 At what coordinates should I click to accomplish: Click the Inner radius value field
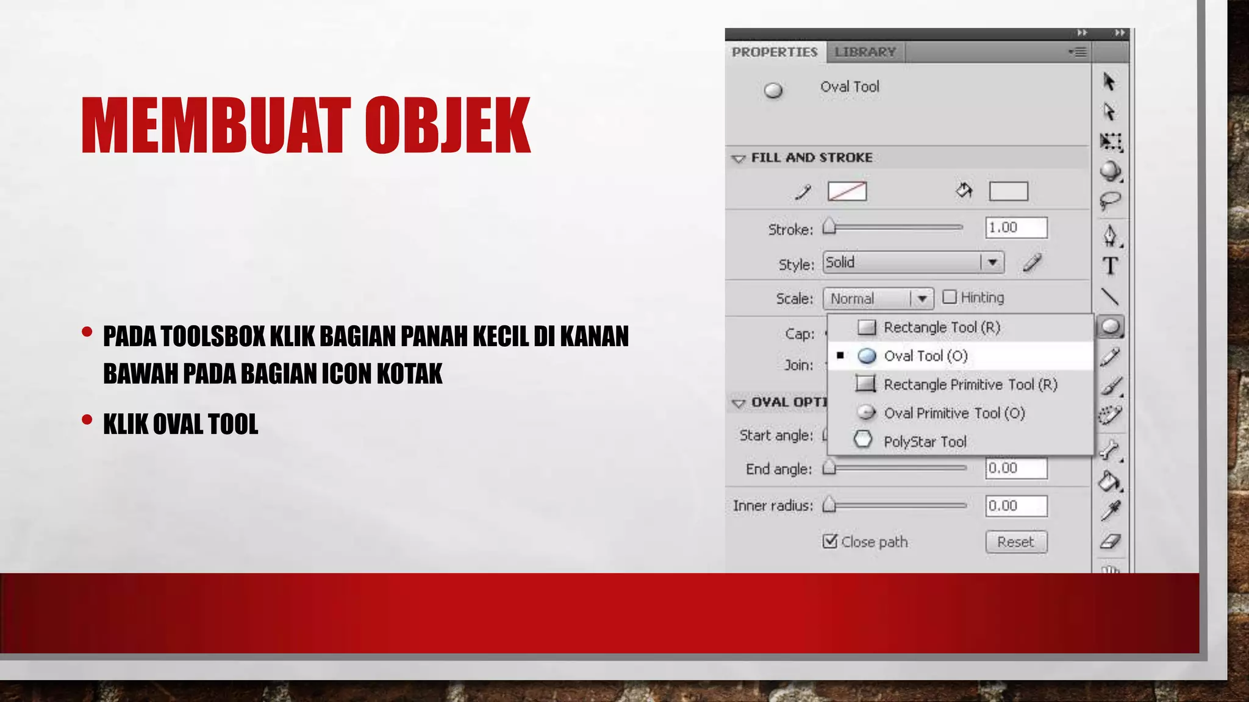1017,506
